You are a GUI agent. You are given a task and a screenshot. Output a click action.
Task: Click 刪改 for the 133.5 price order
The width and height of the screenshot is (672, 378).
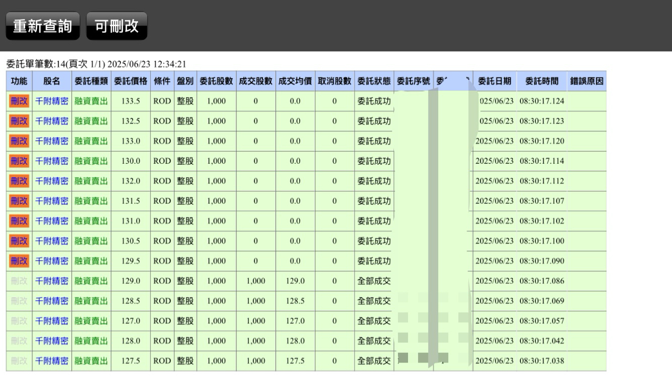[x=19, y=101]
